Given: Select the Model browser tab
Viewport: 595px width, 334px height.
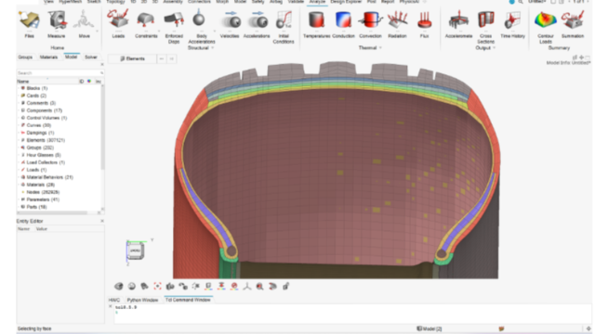Looking at the screenshot, I should coord(71,57).
